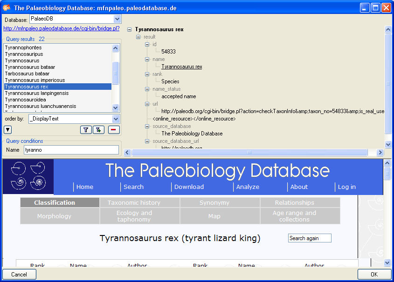This screenshot has width=394, height=282.
Task: Click the application icon in the title bar
Action: coord(7,7)
